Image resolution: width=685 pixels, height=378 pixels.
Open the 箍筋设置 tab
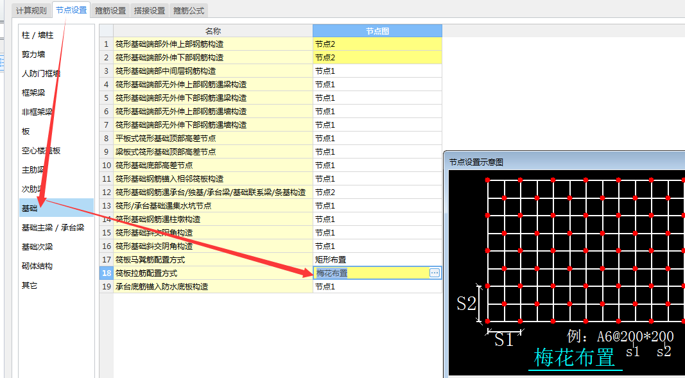110,10
